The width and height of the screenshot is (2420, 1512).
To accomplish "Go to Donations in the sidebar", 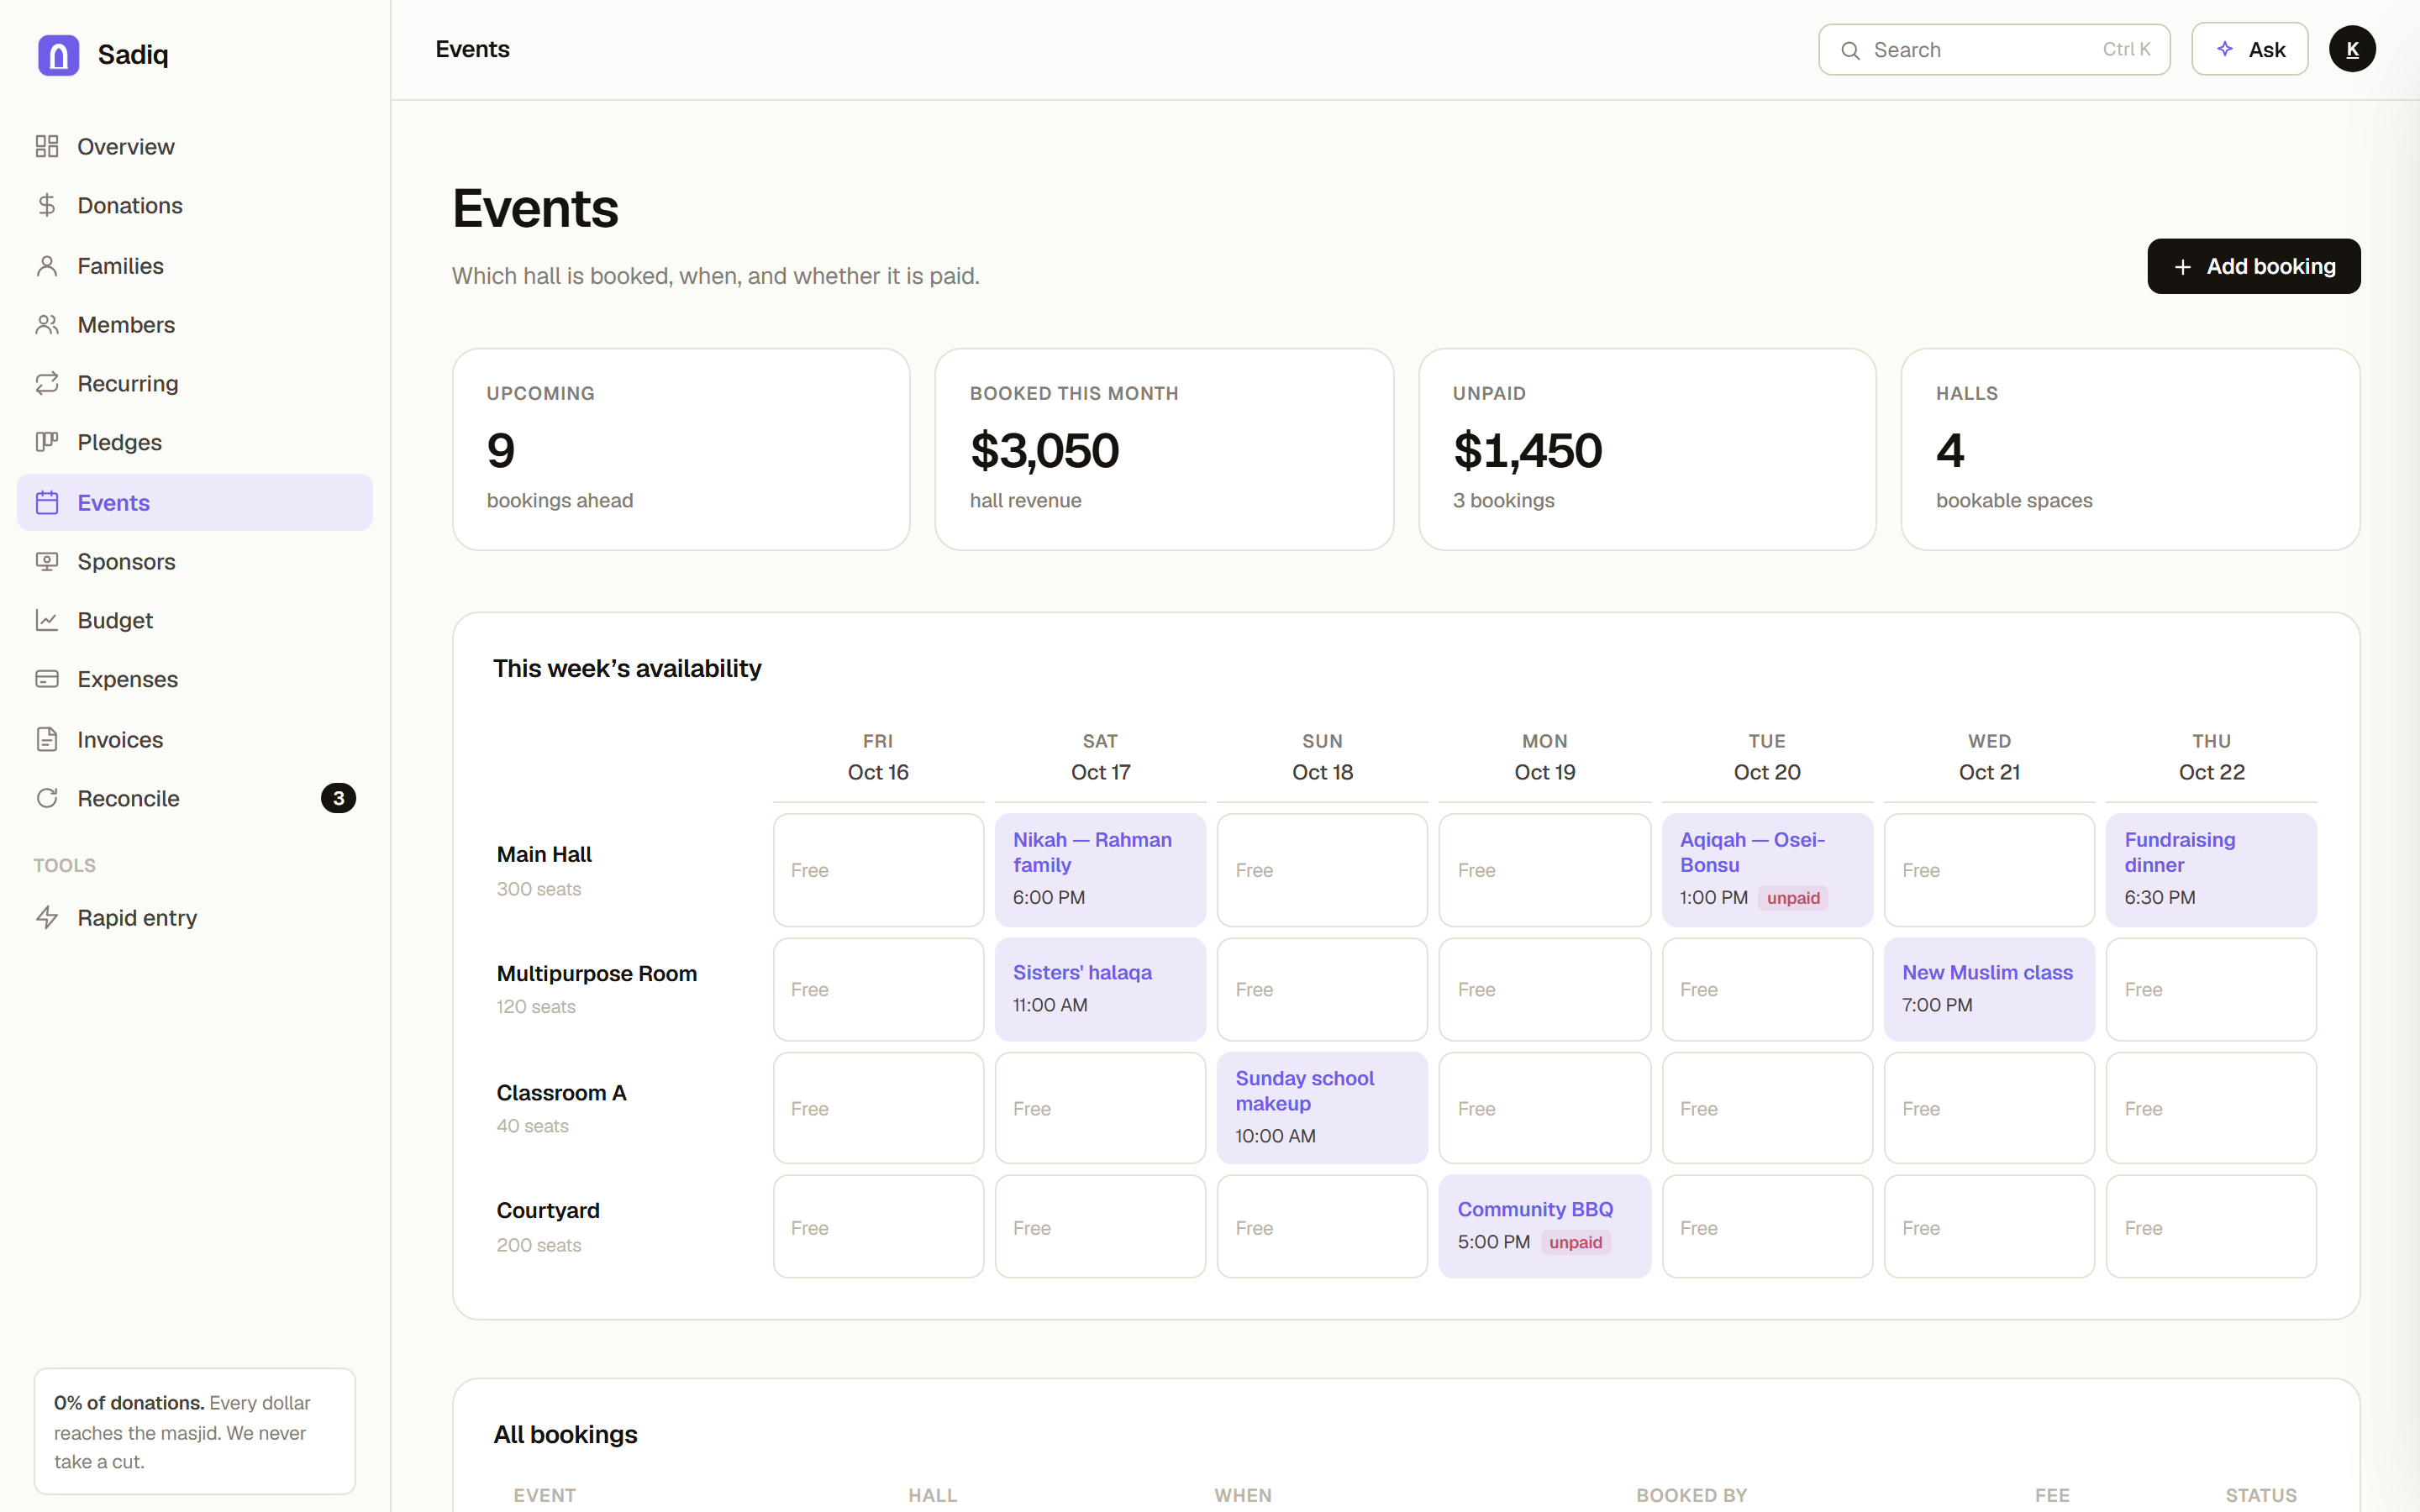I will tap(195, 205).
